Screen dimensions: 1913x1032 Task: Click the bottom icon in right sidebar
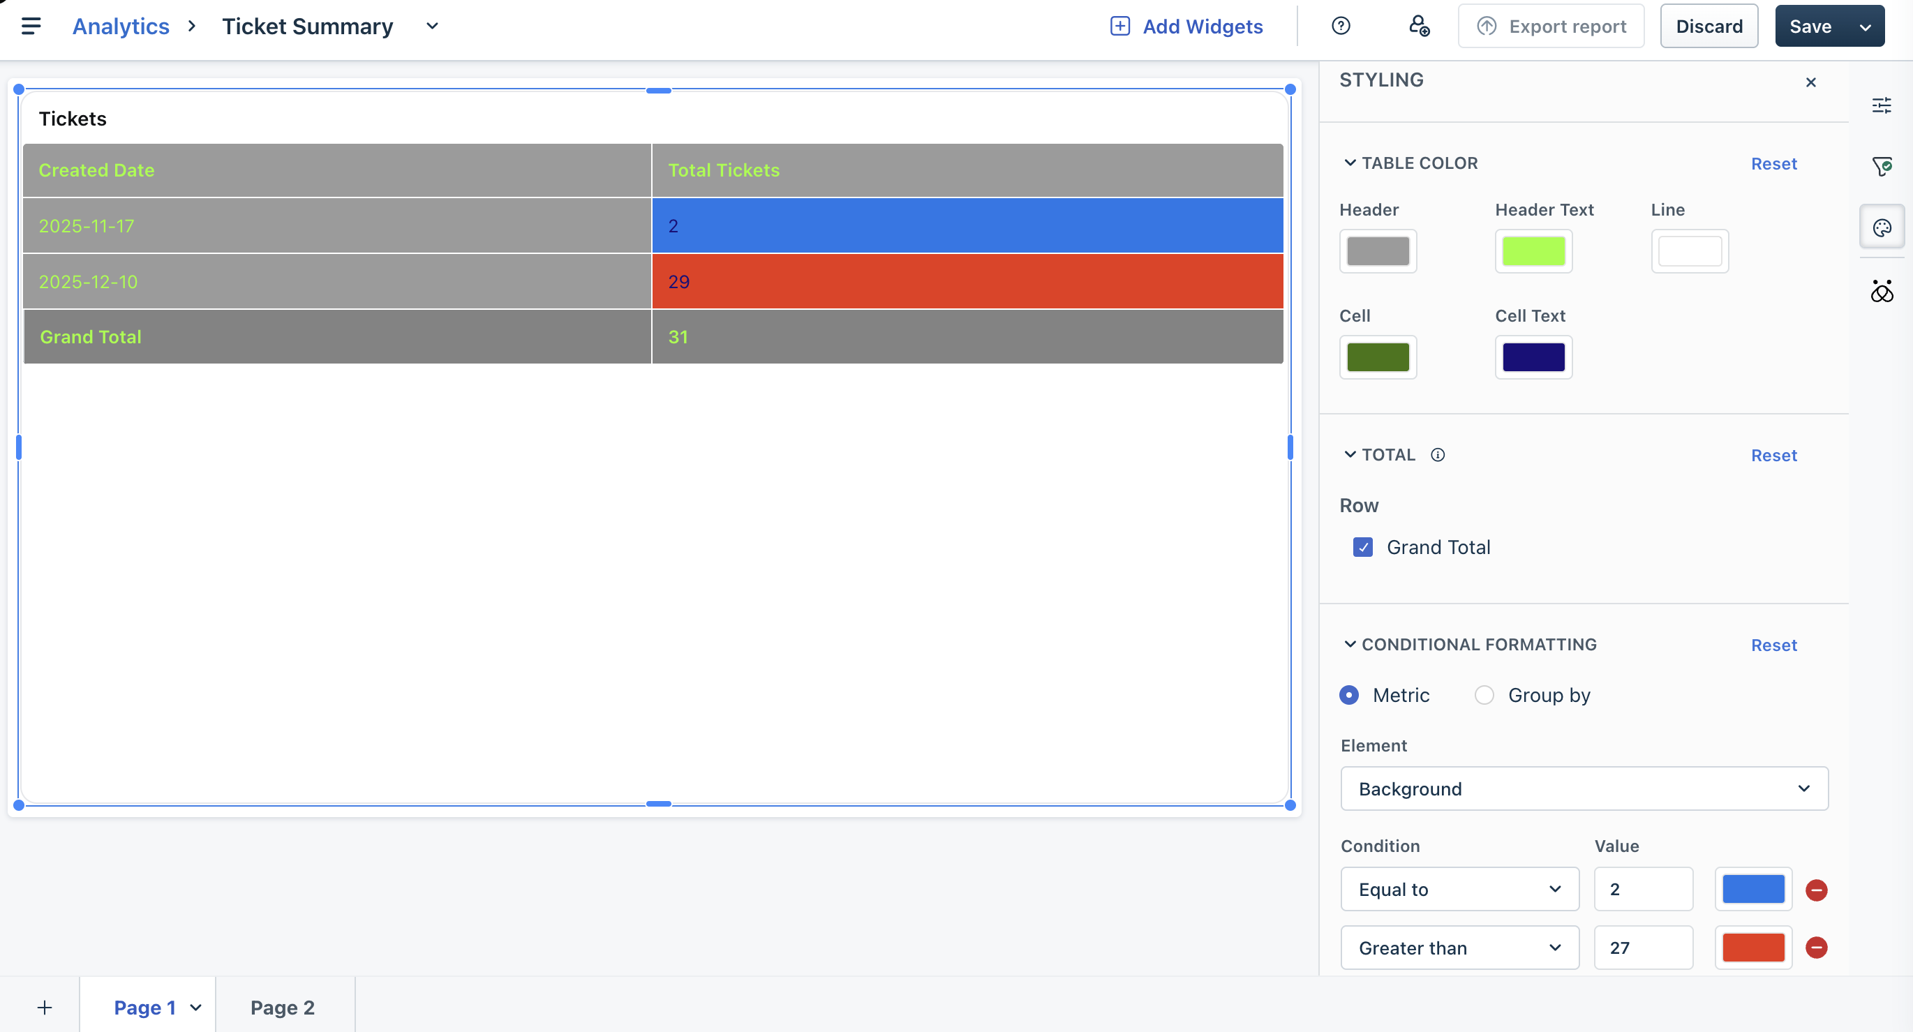pos(1881,291)
